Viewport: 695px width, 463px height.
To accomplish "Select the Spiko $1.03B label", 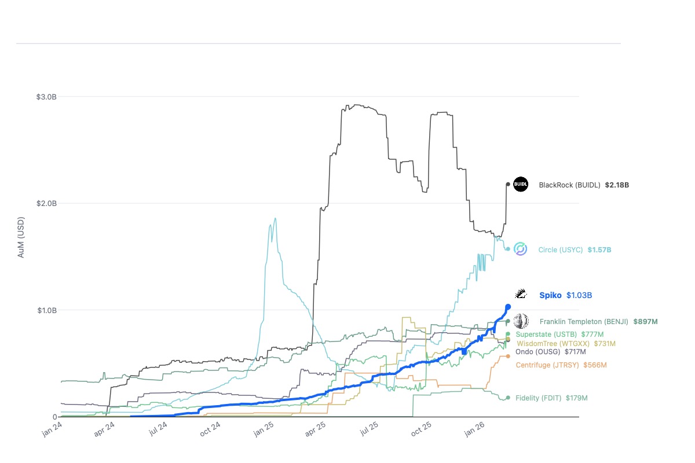I will tap(565, 295).
